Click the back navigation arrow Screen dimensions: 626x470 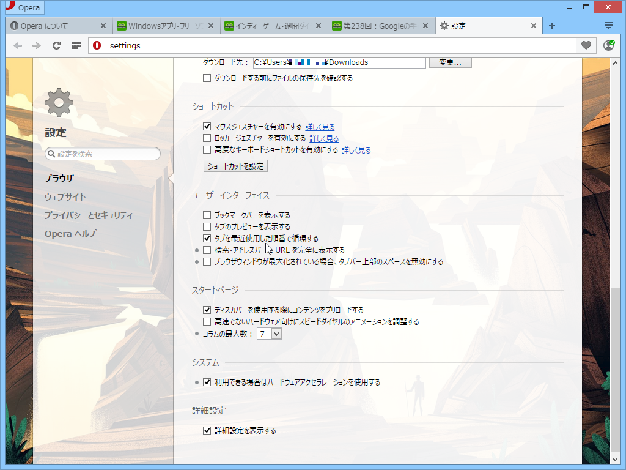pos(17,45)
